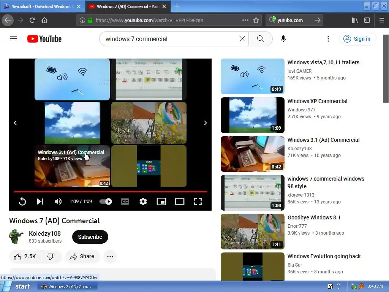Seek on the red video progress bar
Viewport: 389px width, 292px height.
[110, 192]
